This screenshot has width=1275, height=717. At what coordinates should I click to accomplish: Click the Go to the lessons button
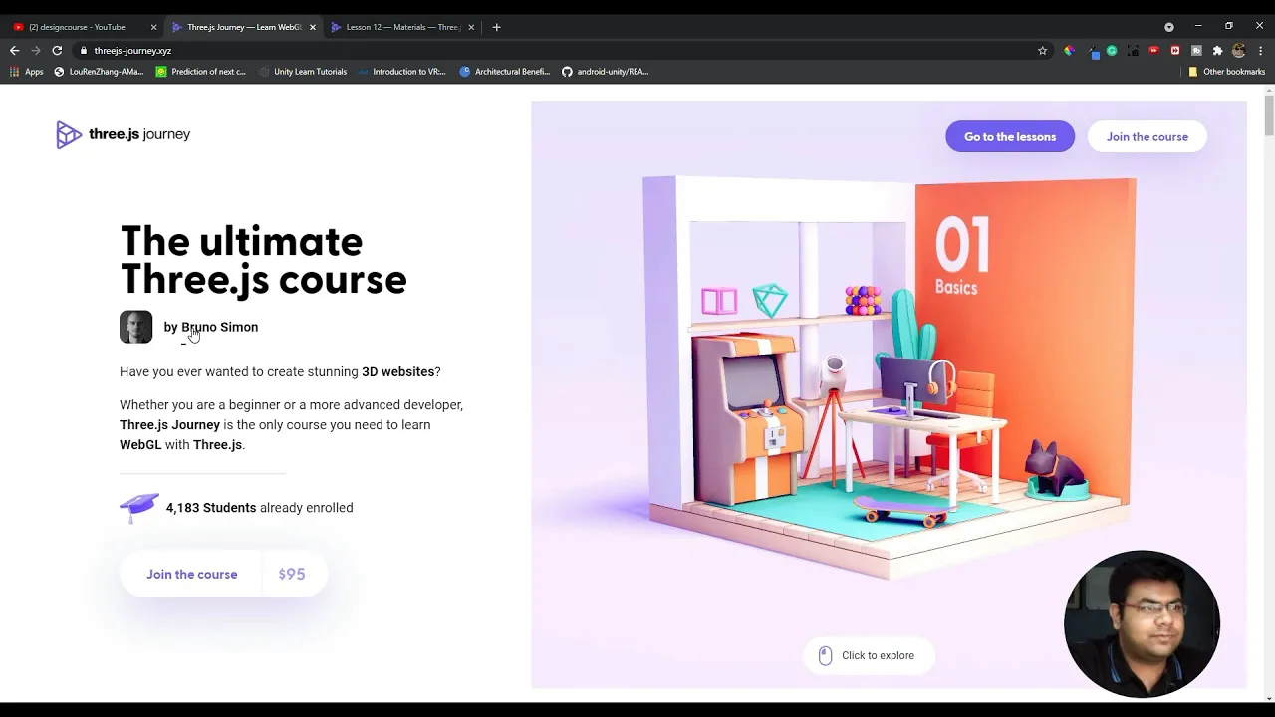(x=1010, y=137)
